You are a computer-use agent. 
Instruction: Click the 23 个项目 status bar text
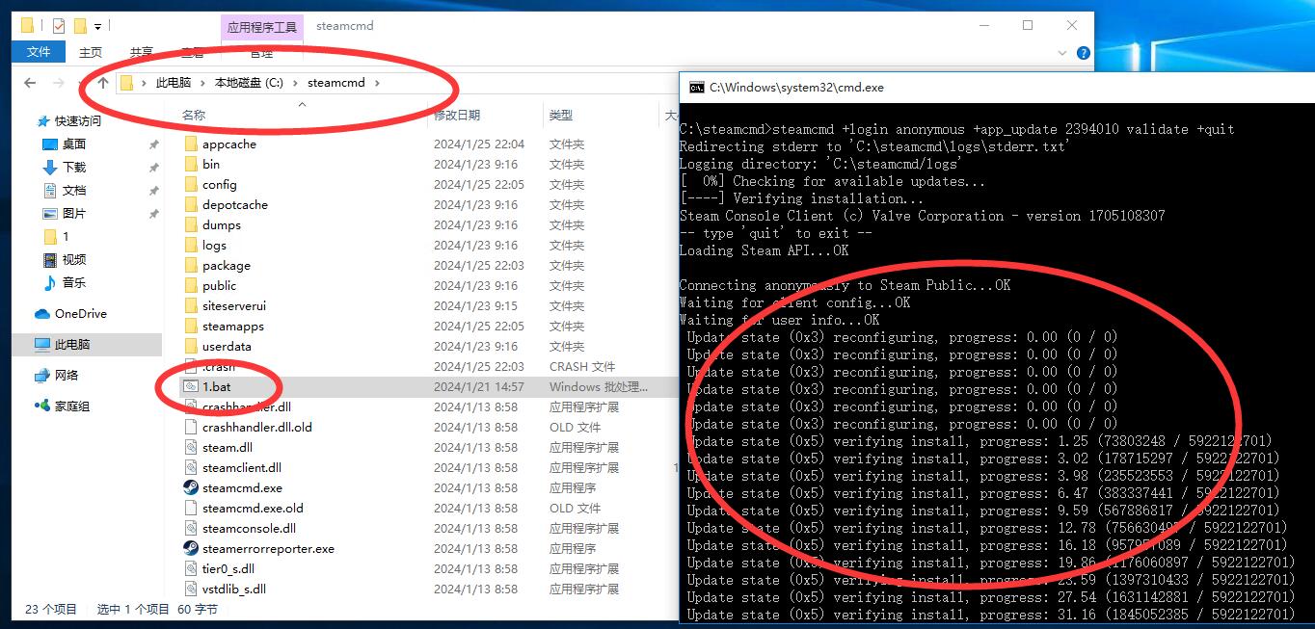coord(50,610)
